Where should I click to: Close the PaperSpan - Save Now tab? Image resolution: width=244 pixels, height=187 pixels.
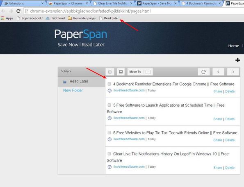coord(175,3)
